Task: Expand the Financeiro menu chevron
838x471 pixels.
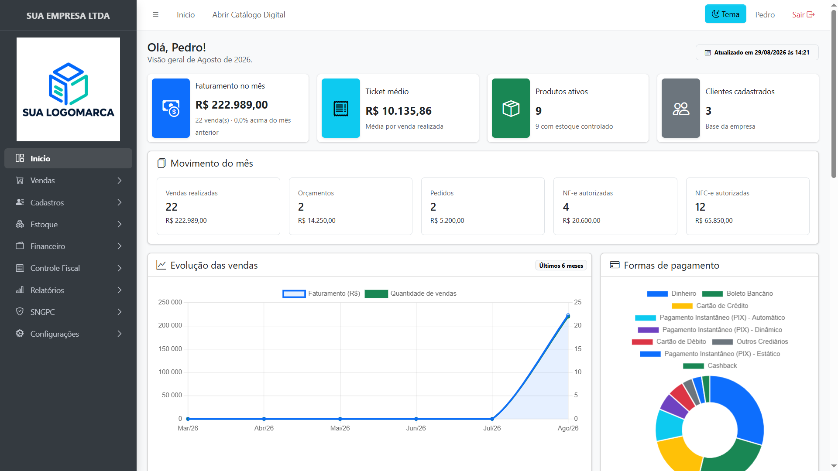Action: coord(120,246)
